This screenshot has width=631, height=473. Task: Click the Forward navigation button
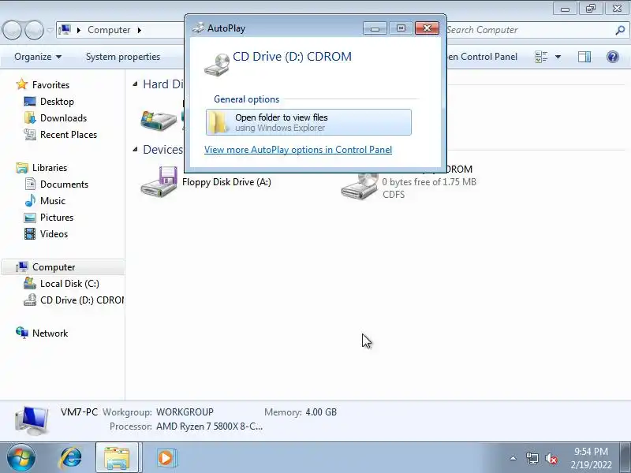pyautogui.click(x=34, y=30)
